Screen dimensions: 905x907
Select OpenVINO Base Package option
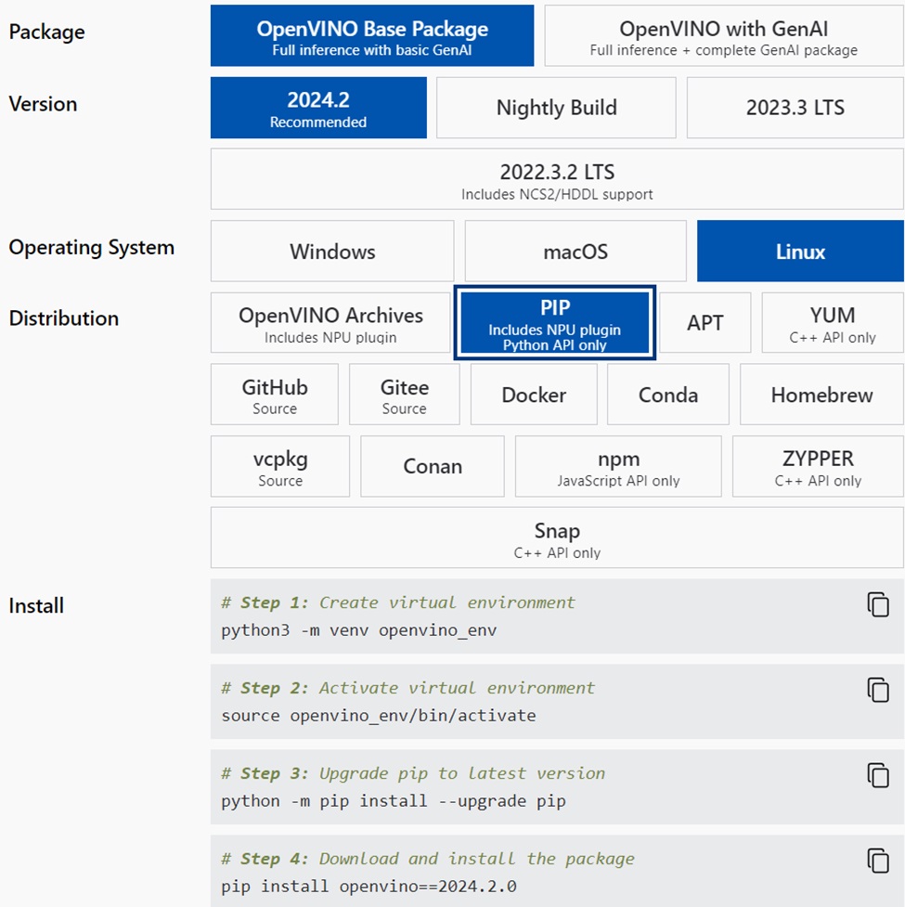(372, 36)
